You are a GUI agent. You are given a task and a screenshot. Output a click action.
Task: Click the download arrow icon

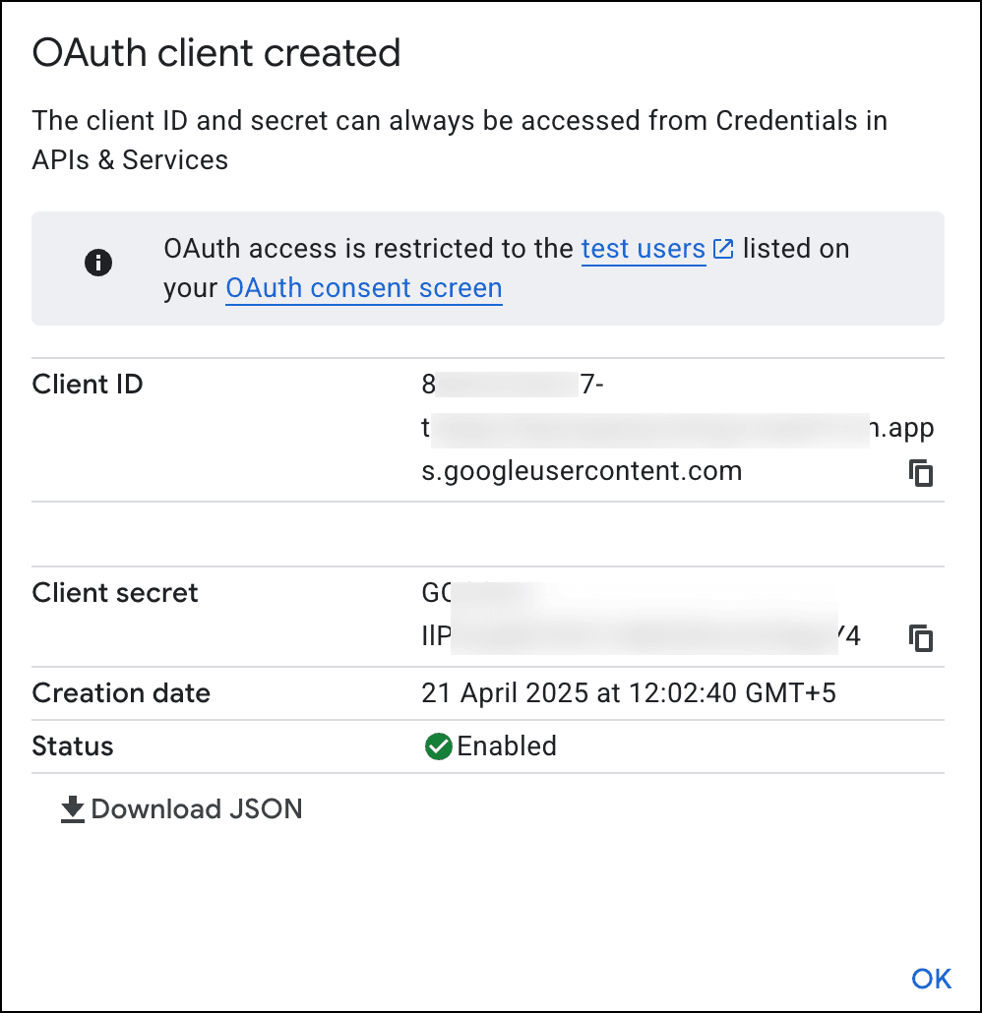click(73, 809)
